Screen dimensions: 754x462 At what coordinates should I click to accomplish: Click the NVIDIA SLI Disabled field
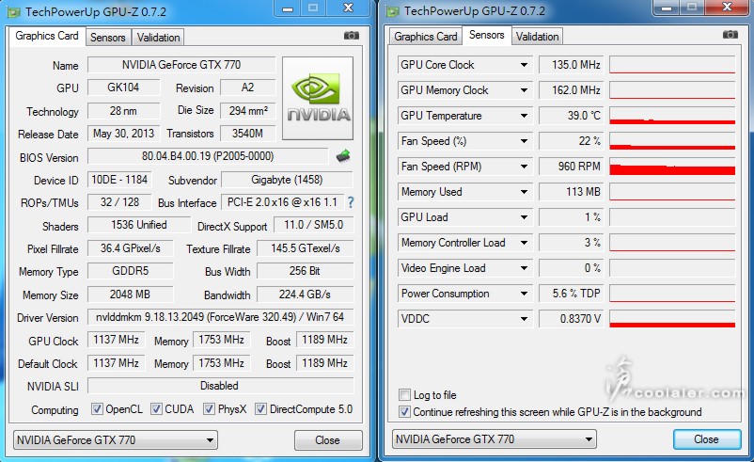point(220,386)
